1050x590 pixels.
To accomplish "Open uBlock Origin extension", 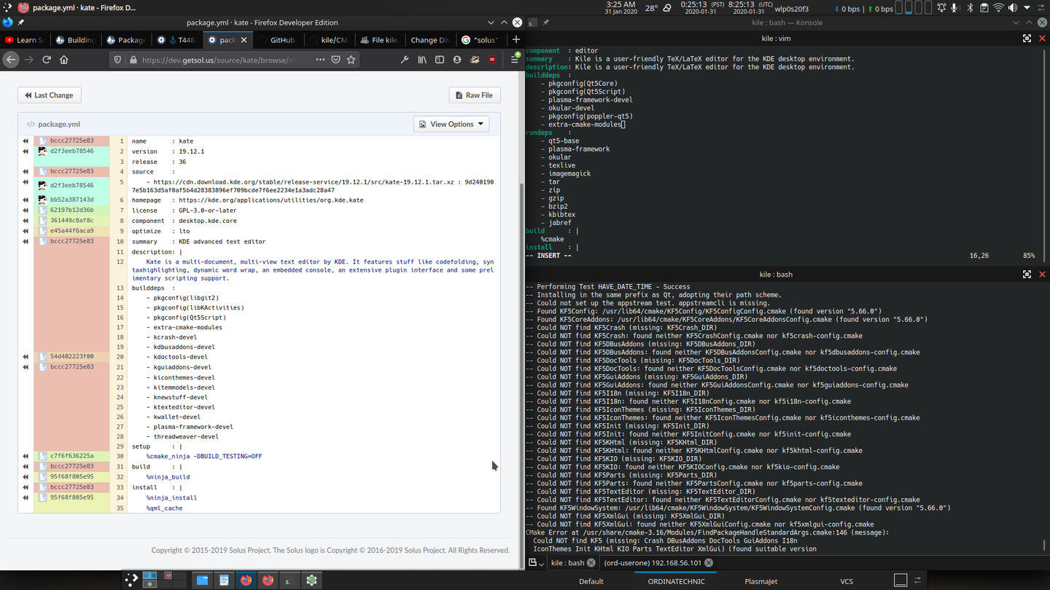I will click(492, 60).
